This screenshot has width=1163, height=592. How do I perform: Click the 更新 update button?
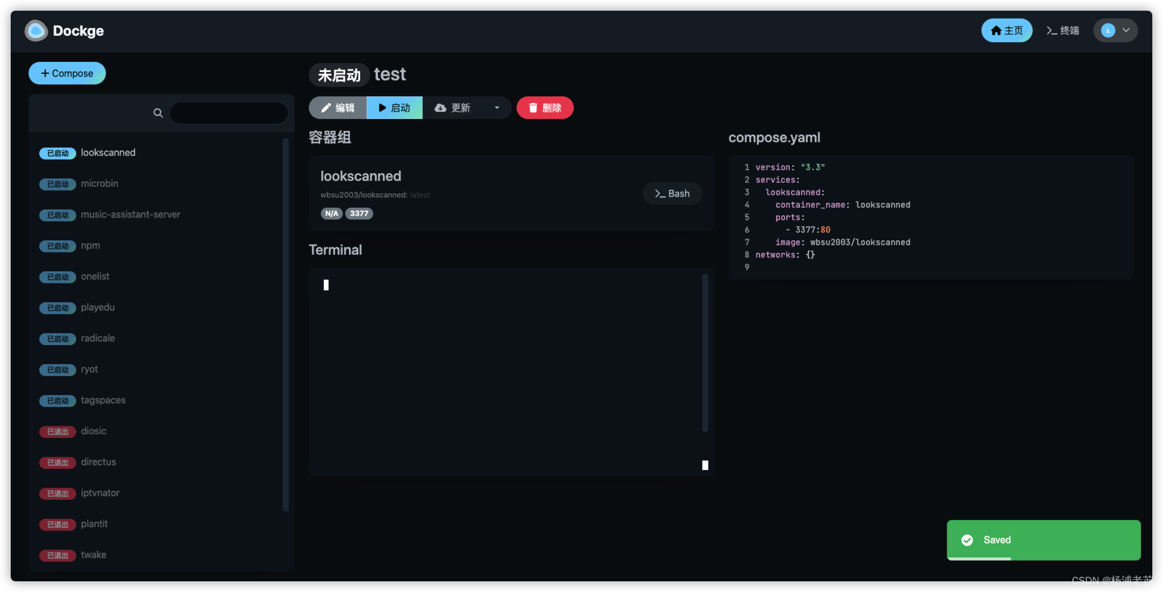452,108
